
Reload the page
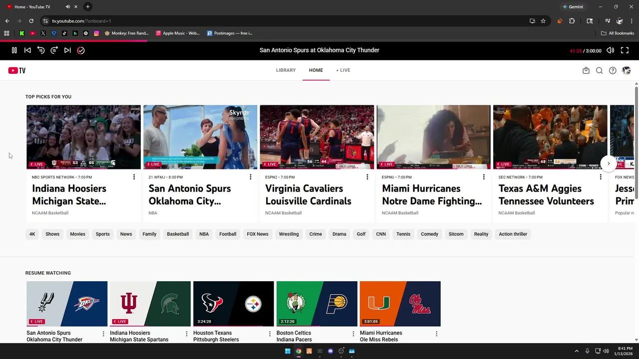[x=31, y=21]
